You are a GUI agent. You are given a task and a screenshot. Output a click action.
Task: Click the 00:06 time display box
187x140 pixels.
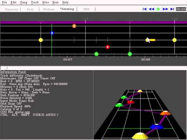pos(181,9)
